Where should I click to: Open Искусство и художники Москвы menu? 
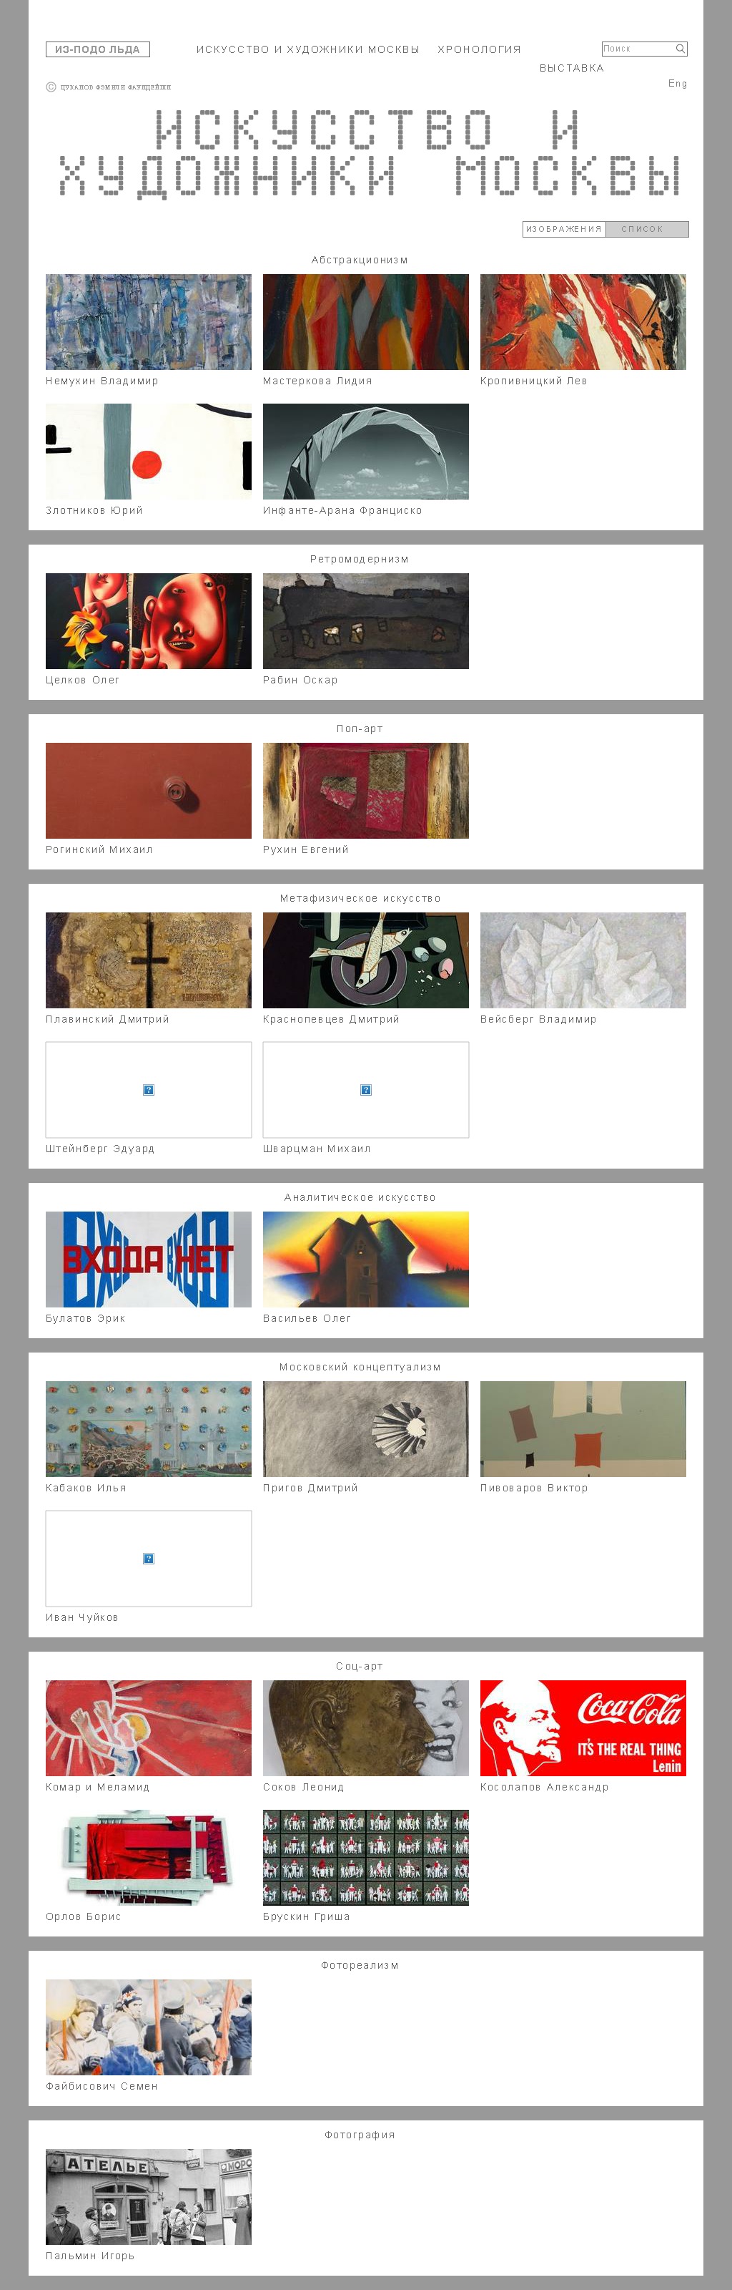tap(307, 50)
